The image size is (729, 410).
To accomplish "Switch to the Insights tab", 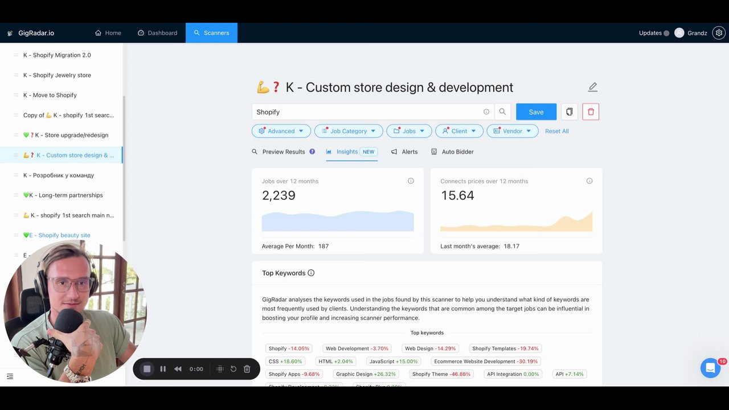I will click(351, 152).
